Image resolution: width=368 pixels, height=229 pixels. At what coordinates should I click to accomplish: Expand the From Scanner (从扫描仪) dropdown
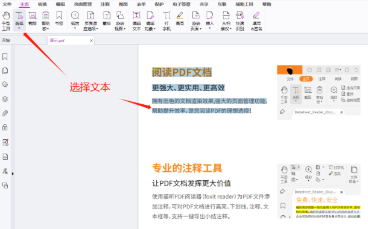[230, 29]
